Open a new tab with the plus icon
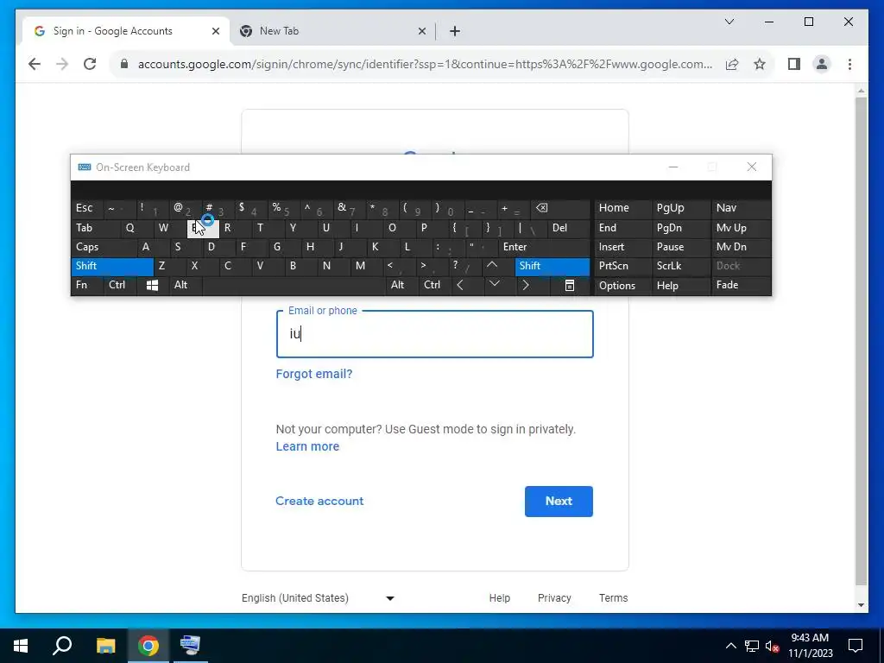The height and width of the screenshot is (663, 884). pos(455,31)
